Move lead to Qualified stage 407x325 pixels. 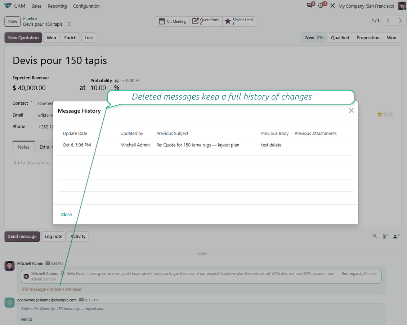(x=340, y=38)
